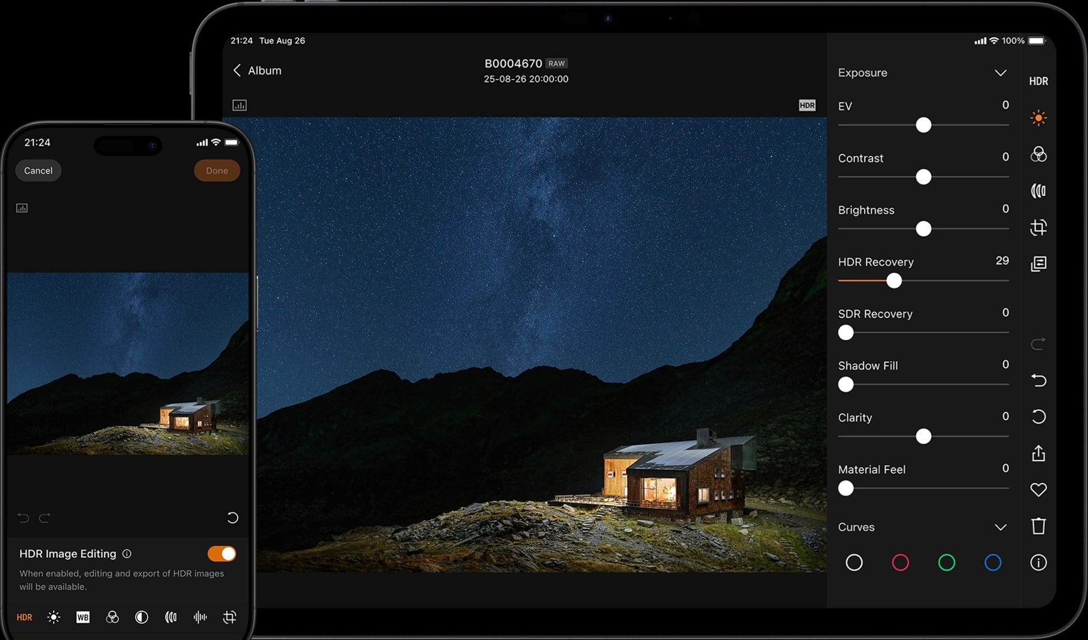The width and height of the screenshot is (1088, 640).
Task: Select contrast half-circle tool on phone
Action: click(x=142, y=617)
